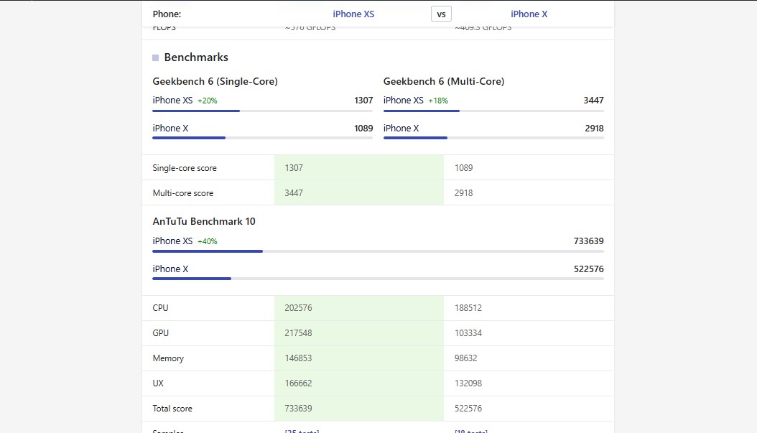Select the GPU row label
Viewport: 757px width, 433px height.
point(160,333)
